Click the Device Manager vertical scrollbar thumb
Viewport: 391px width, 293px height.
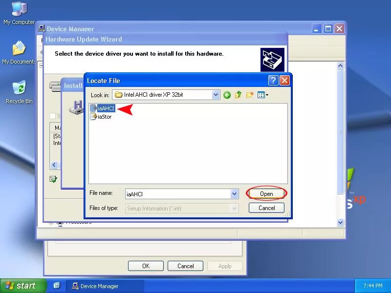coord(340,131)
